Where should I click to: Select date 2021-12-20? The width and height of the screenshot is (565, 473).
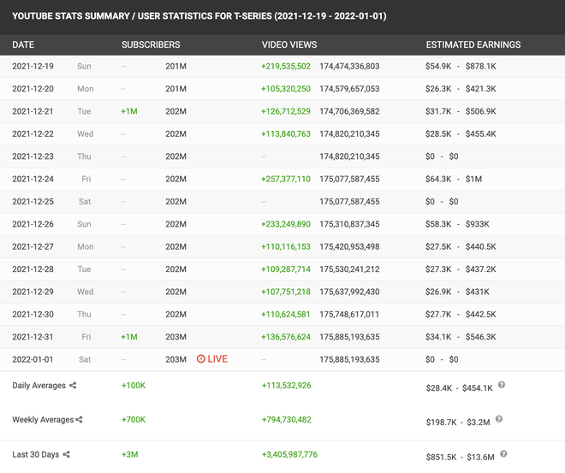tap(33, 89)
